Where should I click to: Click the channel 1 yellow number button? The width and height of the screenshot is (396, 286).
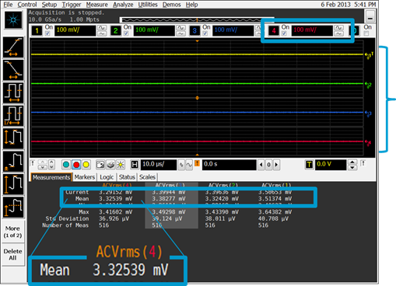click(37, 31)
